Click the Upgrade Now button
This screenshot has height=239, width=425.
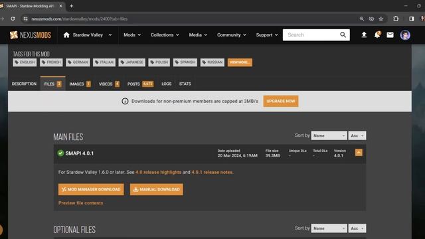(x=280, y=101)
